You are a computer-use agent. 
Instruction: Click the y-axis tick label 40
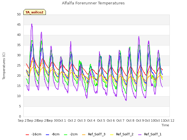19,35
